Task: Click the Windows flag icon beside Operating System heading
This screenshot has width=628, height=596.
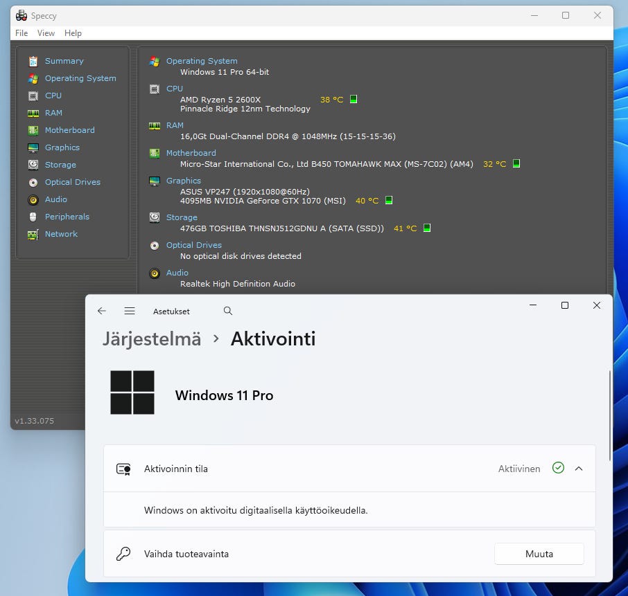Action: click(155, 61)
